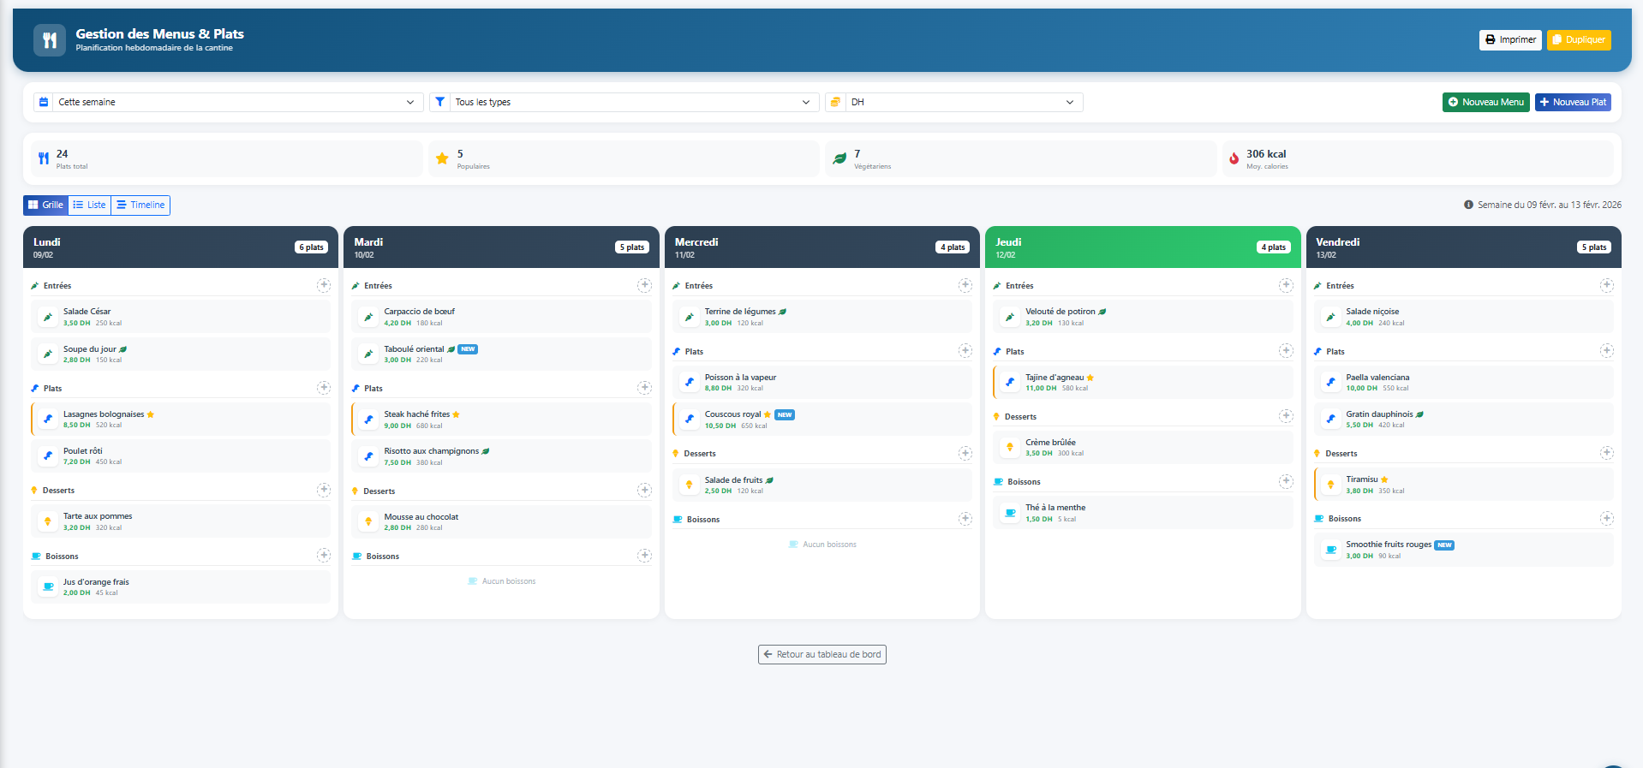1643x768 pixels.
Task: Open the DH currency dropdown
Action: point(953,103)
